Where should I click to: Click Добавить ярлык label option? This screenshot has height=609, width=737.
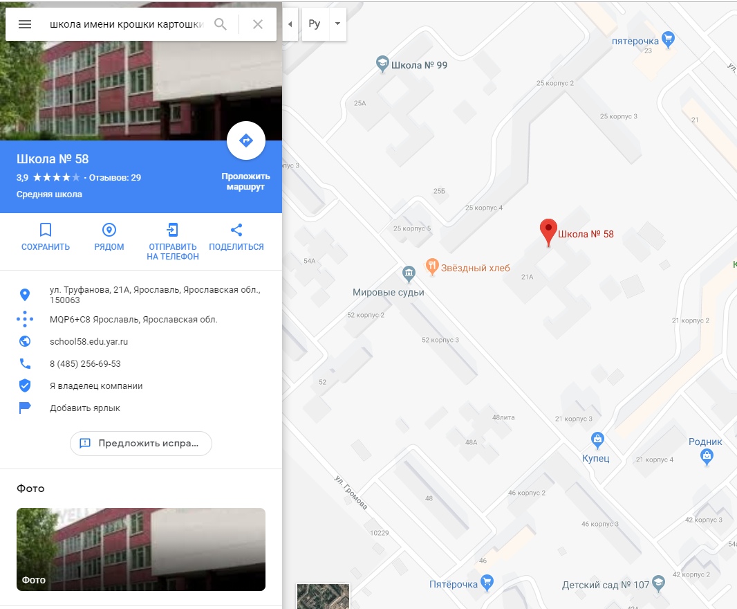(84, 408)
